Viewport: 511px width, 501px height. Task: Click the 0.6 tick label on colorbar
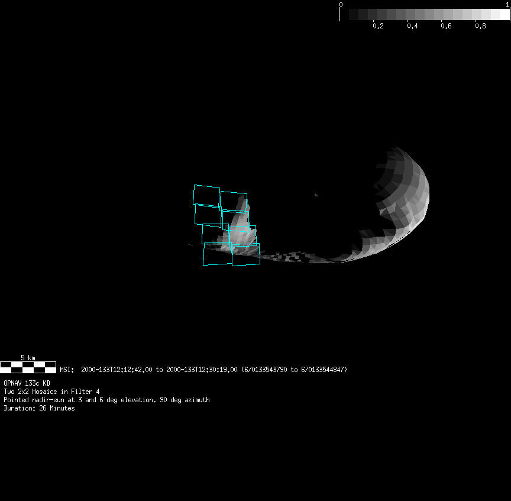pyautogui.click(x=447, y=26)
